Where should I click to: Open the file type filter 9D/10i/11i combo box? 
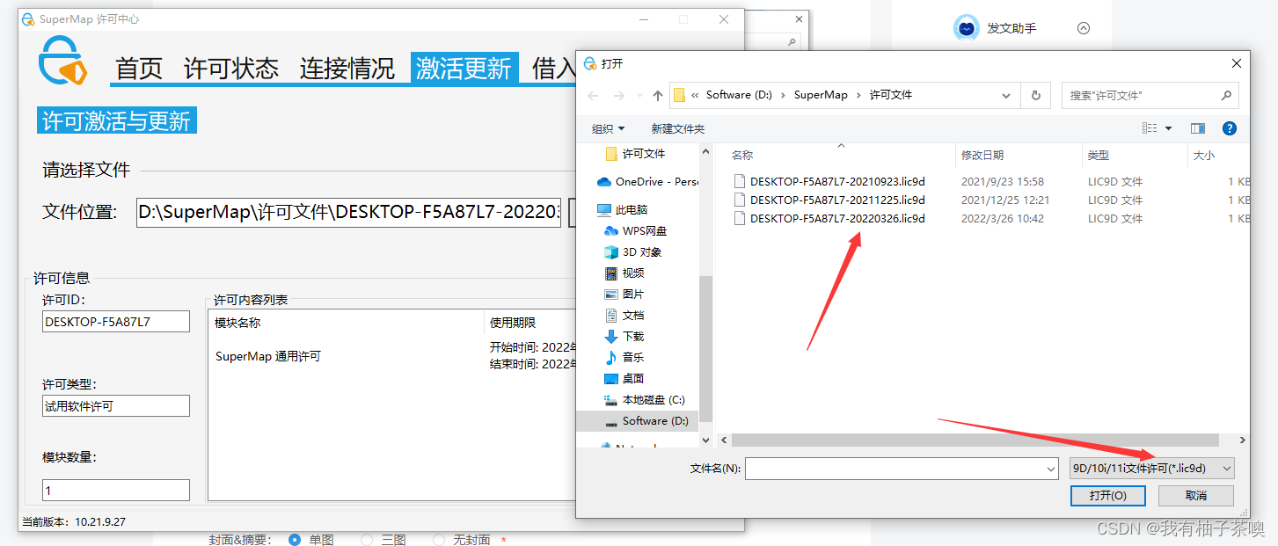(x=1151, y=469)
